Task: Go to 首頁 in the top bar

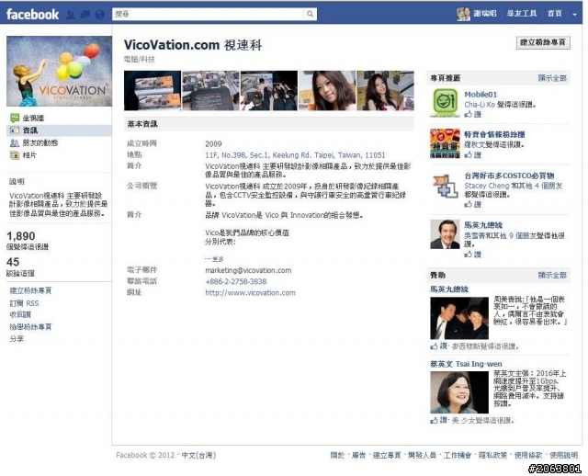Action: [555, 14]
